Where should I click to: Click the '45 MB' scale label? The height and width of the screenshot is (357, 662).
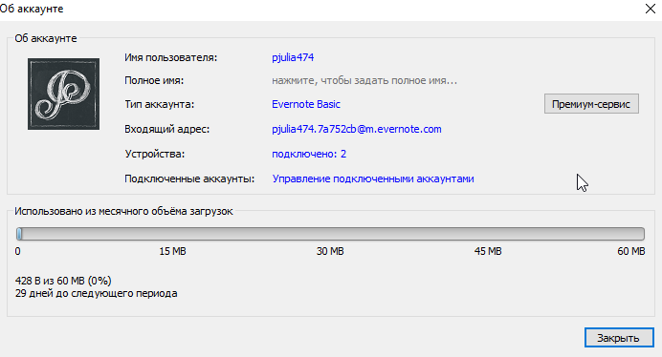[488, 251]
